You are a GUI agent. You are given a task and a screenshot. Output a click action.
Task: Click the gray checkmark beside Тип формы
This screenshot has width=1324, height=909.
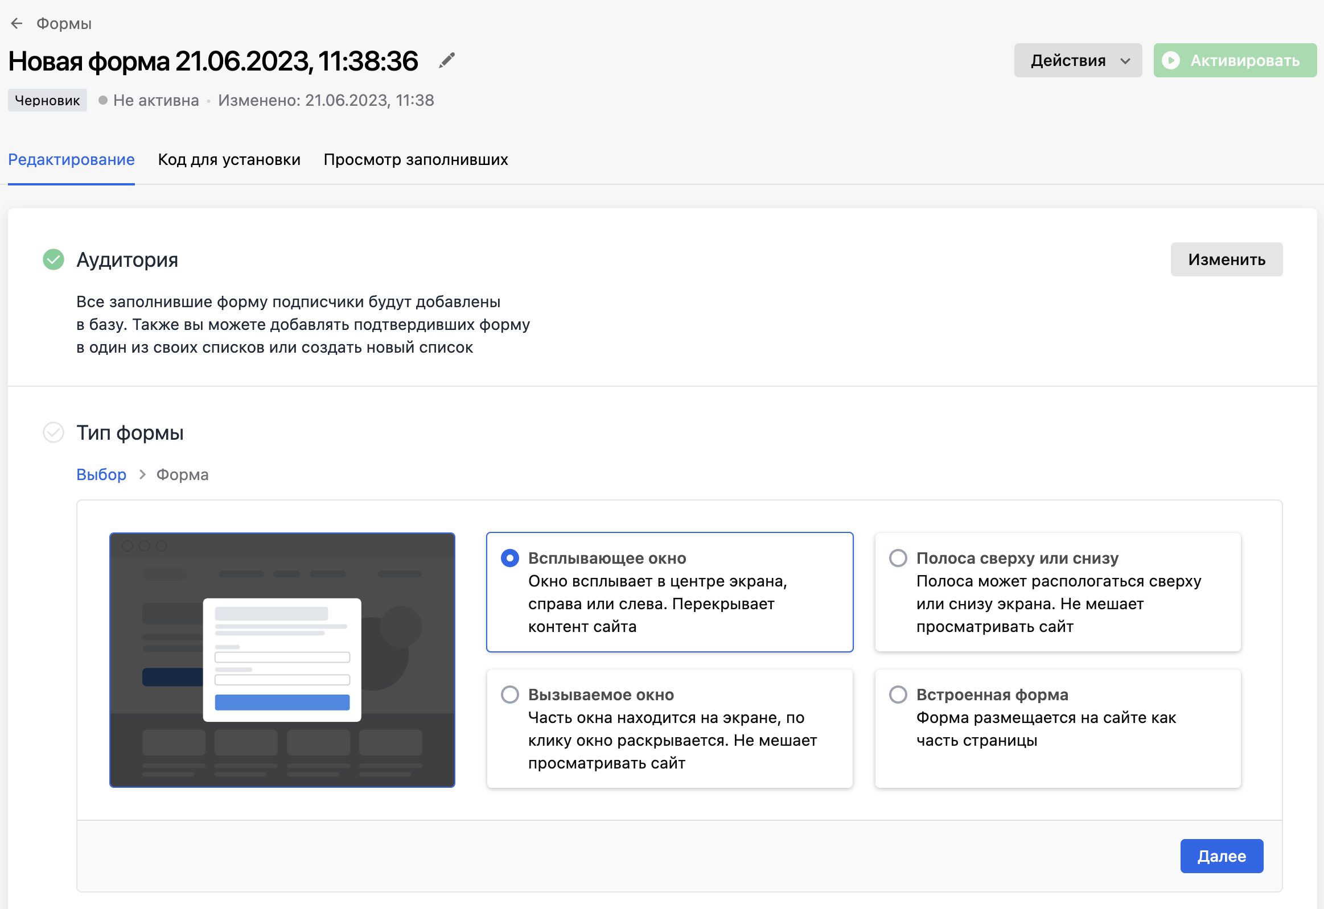tap(54, 433)
